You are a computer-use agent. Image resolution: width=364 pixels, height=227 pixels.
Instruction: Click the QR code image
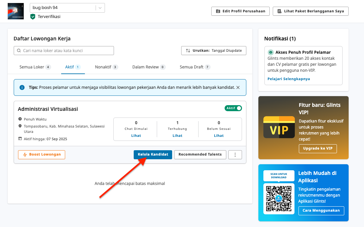[x=279, y=199]
